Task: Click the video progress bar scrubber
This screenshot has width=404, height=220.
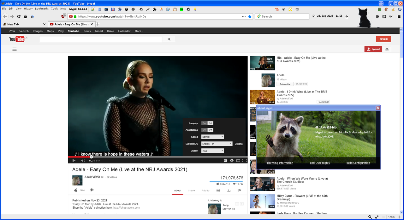Action: tap(91, 157)
